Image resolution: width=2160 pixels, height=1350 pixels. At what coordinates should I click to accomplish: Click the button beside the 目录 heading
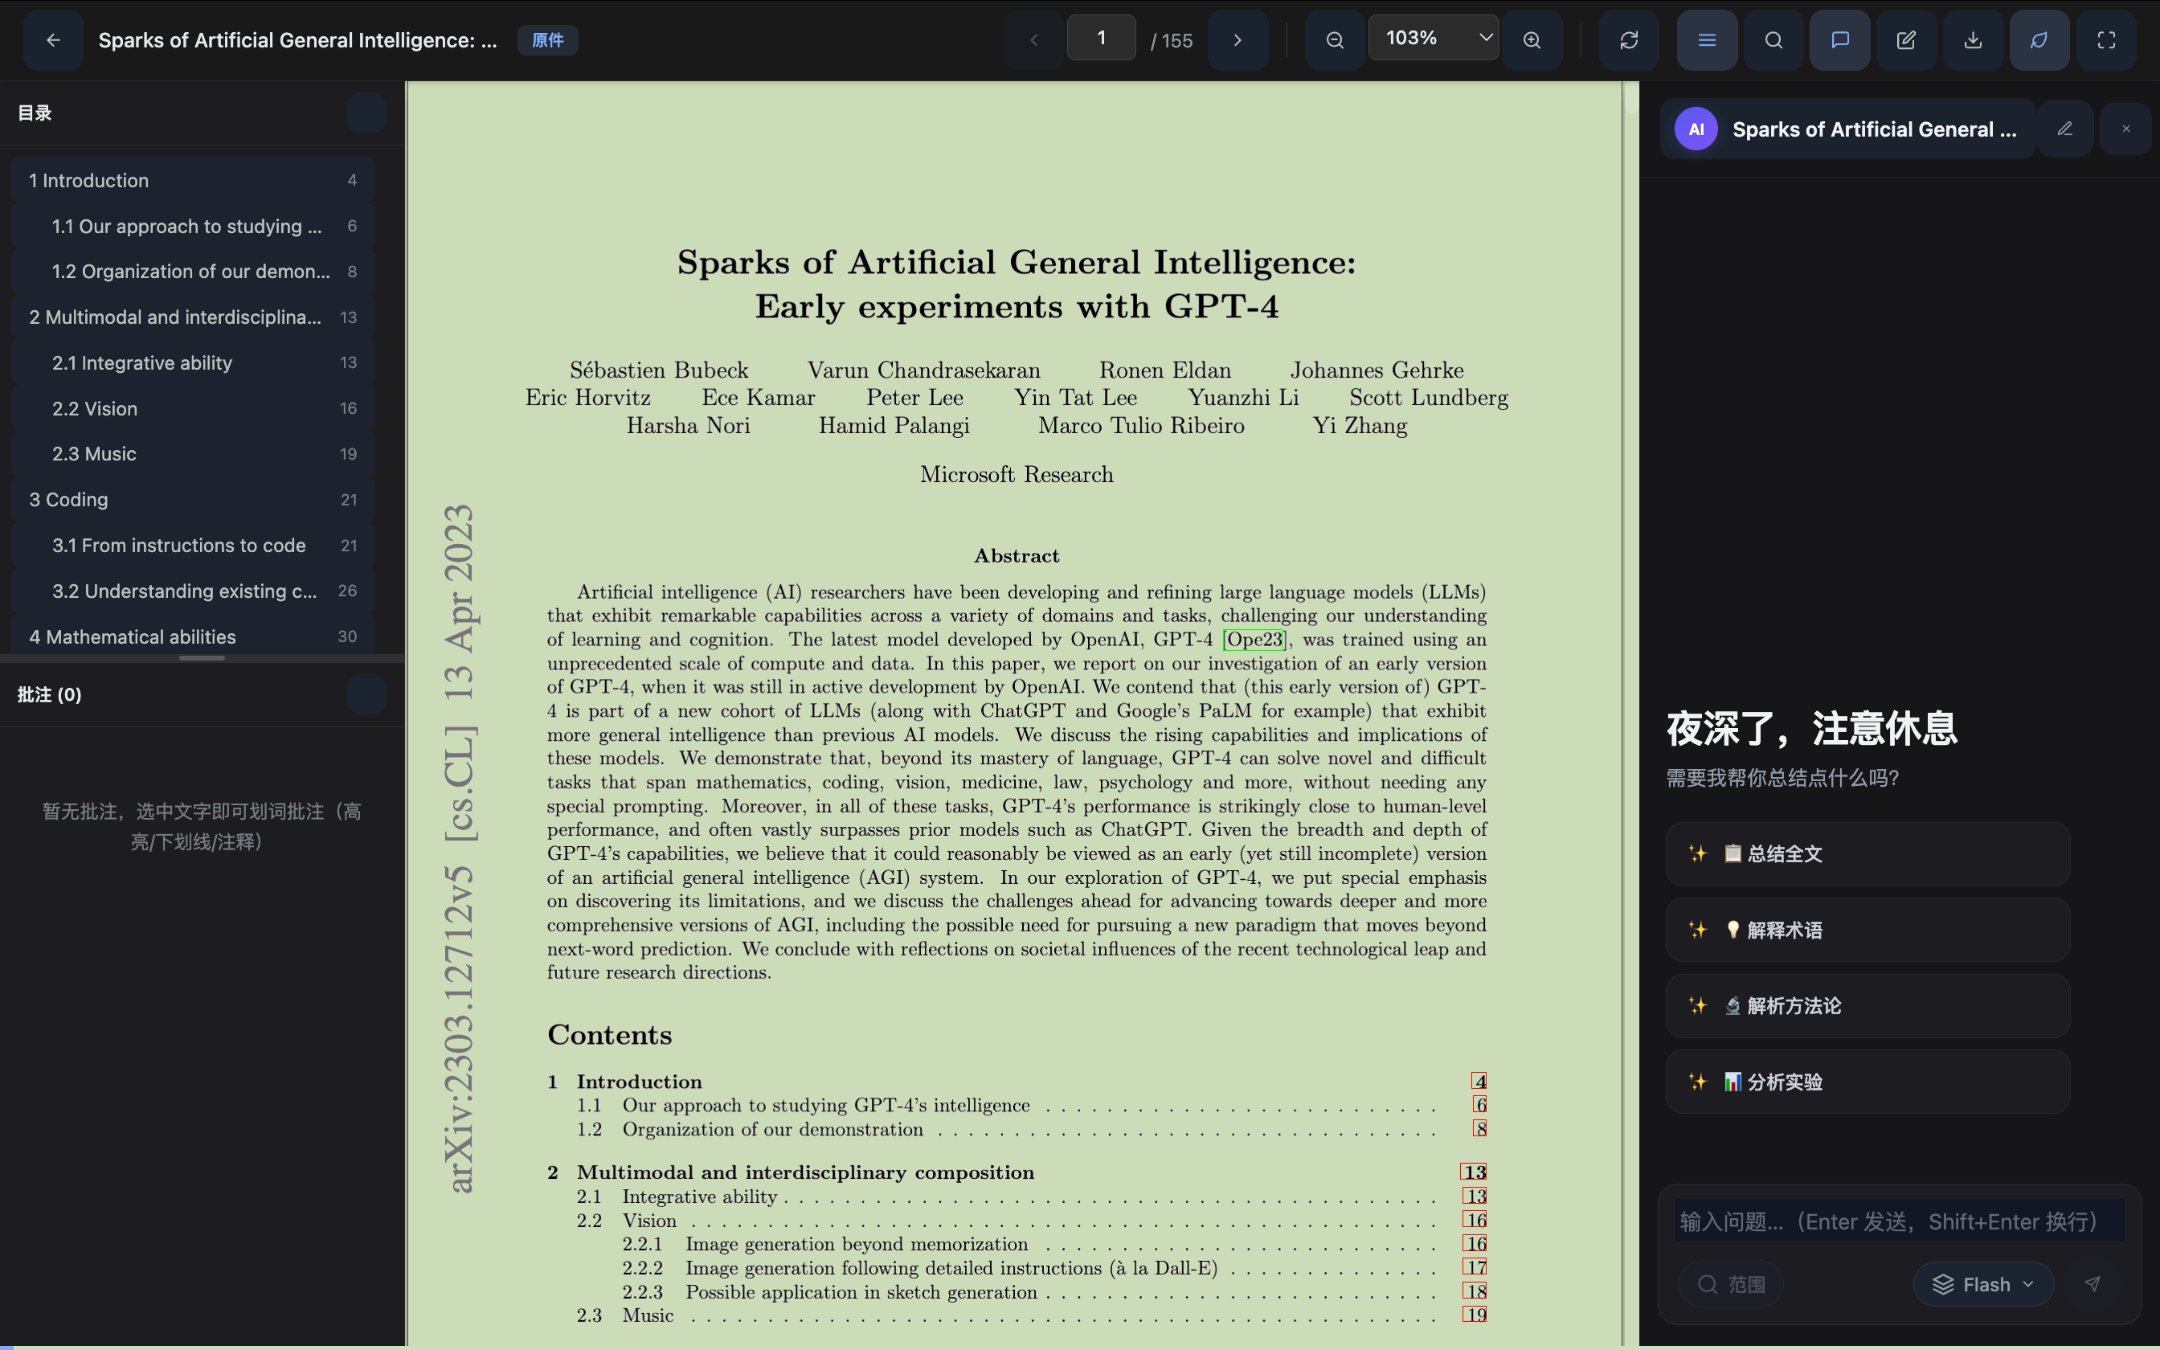(366, 113)
